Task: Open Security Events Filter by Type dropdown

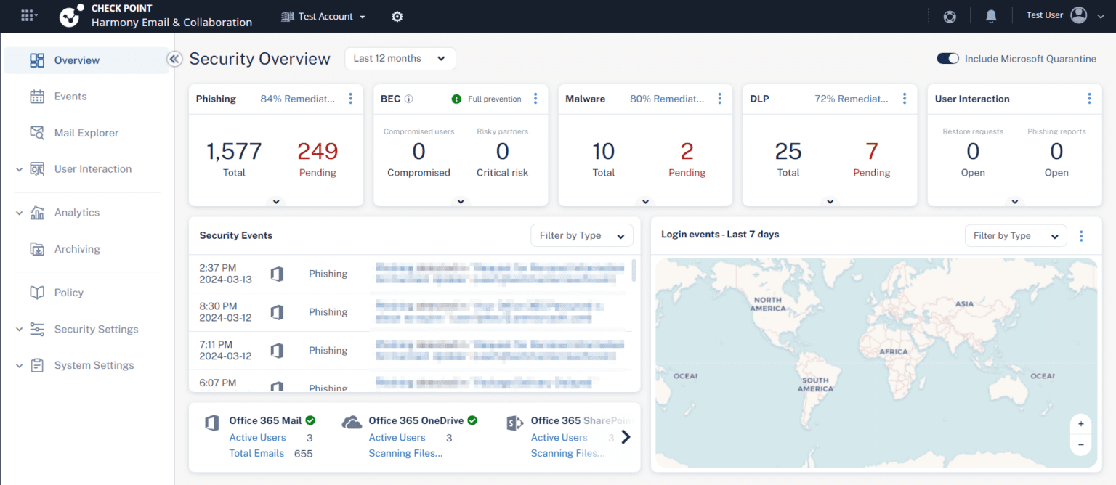Action: (x=581, y=235)
